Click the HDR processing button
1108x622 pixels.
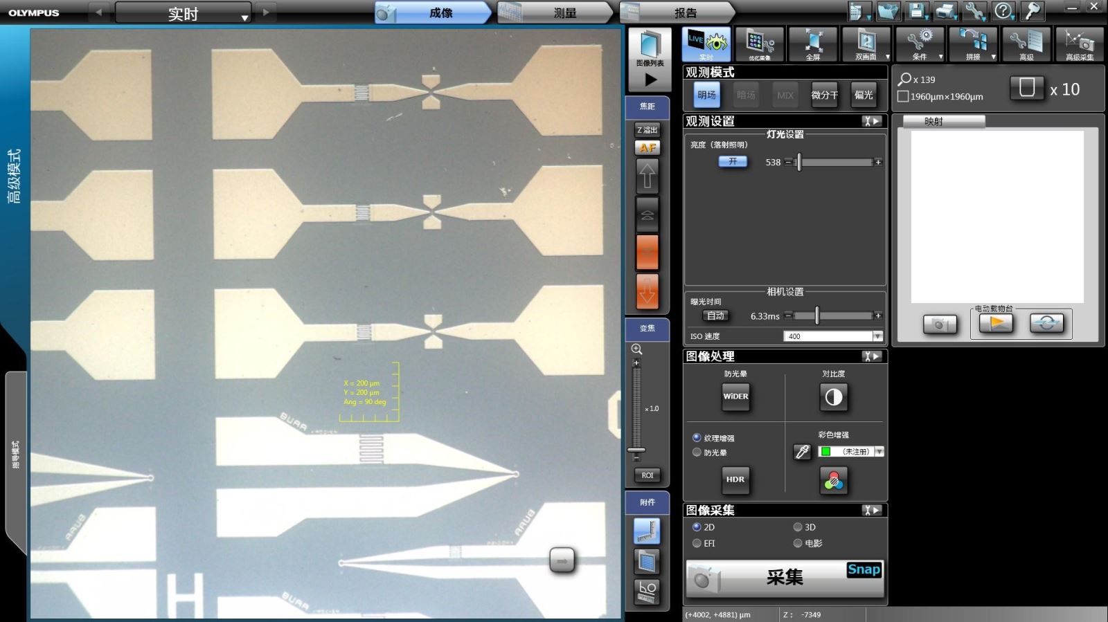[735, 479]
